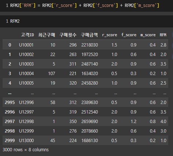The image size is (173, 156).
Task: Click purchase amount 1634020
Action: coord(90,74)
